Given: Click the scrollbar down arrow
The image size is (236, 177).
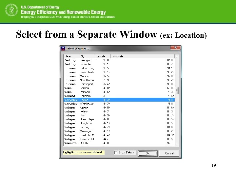Looking at the screenshot, I should (x=177, y=144).
